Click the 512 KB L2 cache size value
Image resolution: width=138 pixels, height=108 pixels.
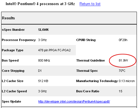point(43,81)
